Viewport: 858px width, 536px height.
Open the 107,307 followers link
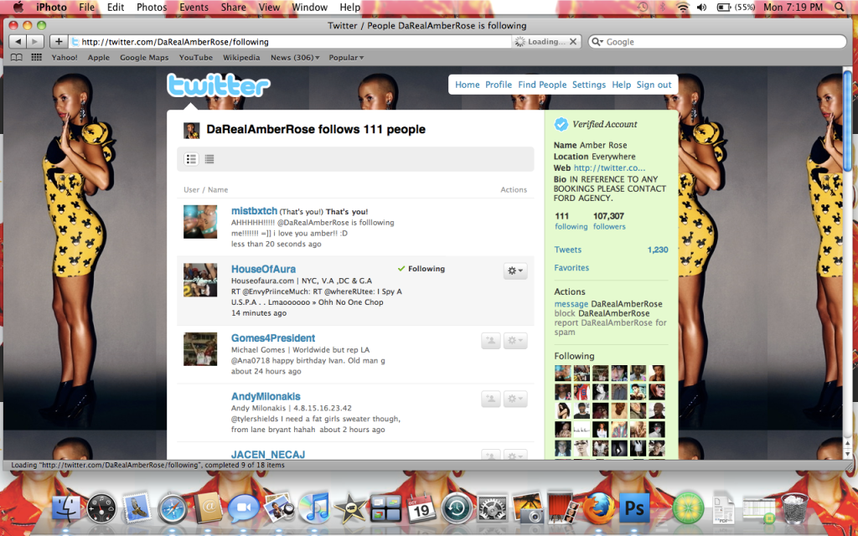click(x=609, y=221)
